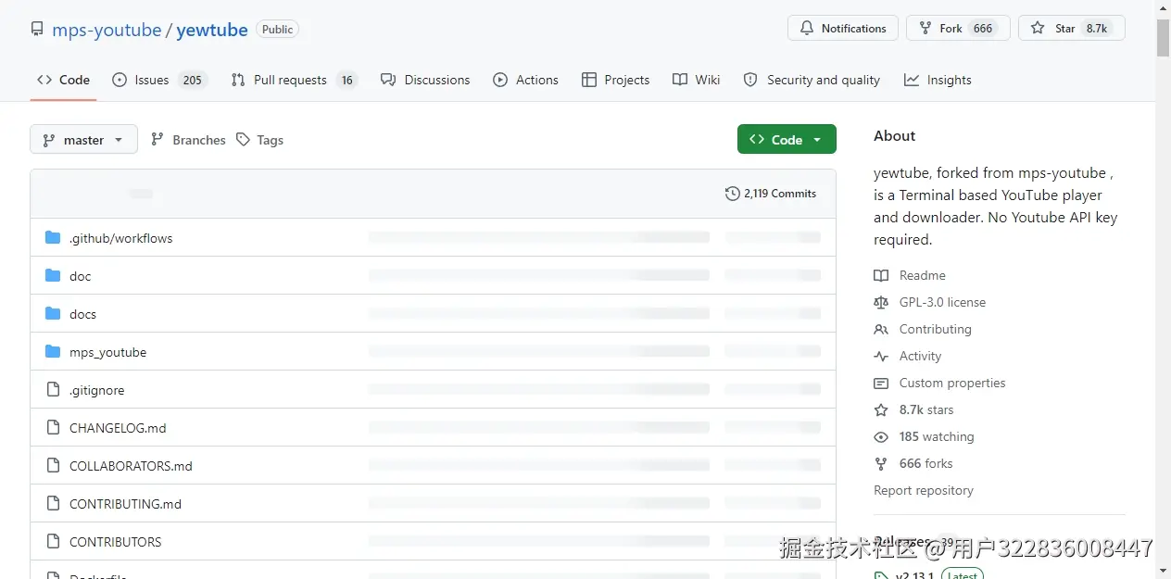The height and width of the screenshot is (579, 1171).
Task: Open the mps_youtube folder
Action: click(108, 352)
